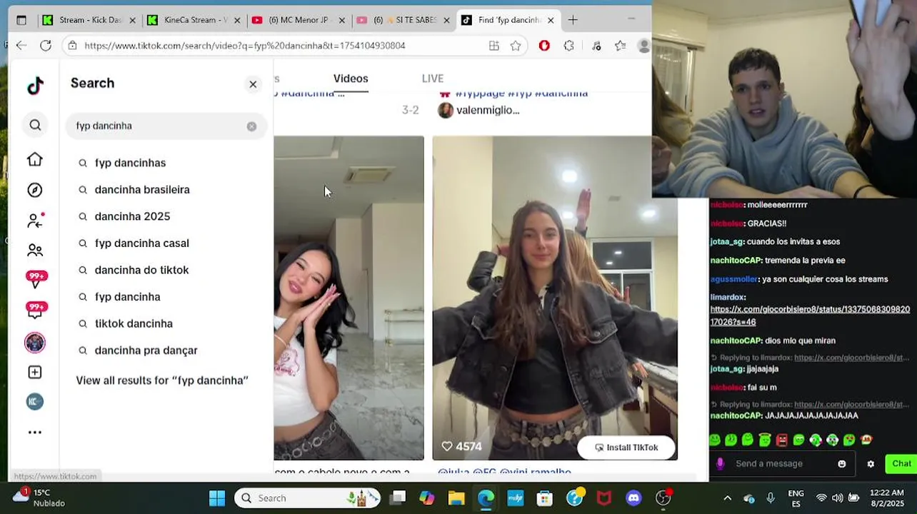Viewport: 917px width, 514px height.
Task: Open the video thumbnail with 4574 likes
Action: (x=554, y=298)
